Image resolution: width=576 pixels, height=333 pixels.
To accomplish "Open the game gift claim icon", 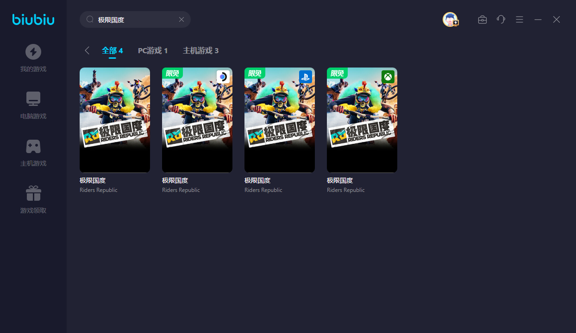I will [x=33, y=193].
